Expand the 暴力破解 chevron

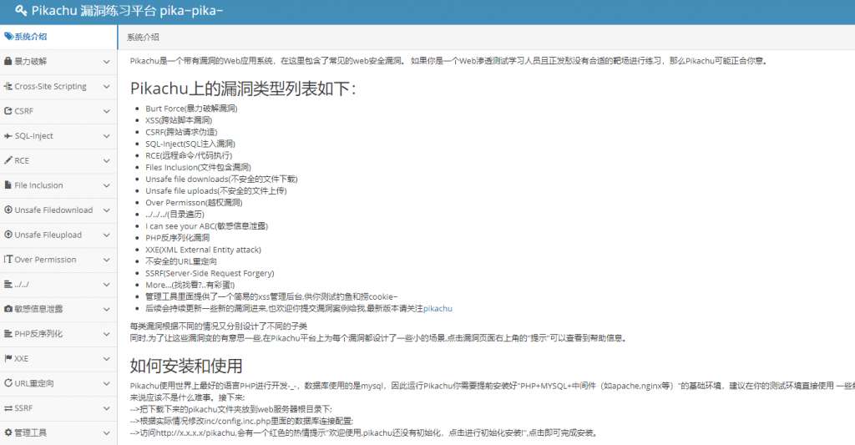tap(106, 62)
